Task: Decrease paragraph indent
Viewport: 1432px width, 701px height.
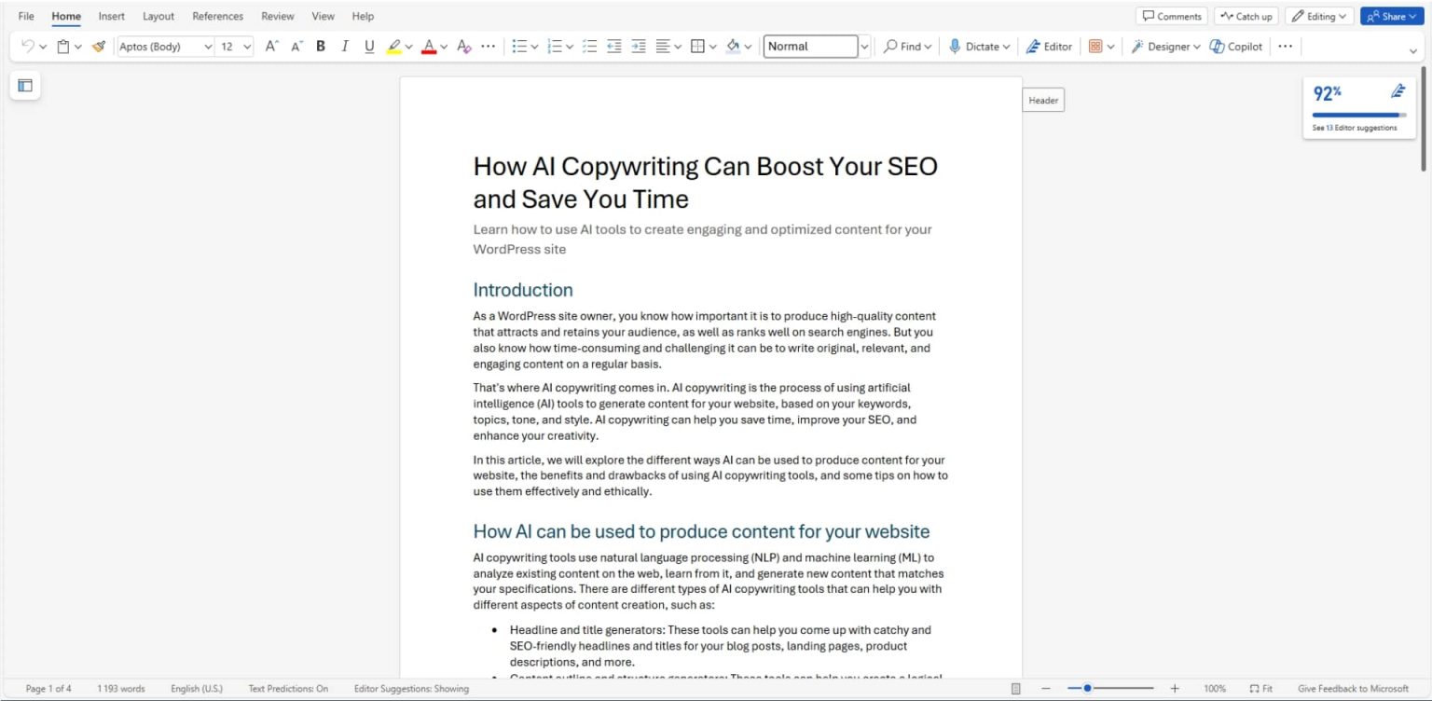Action: pyautogui.click(x=614, y=47)
